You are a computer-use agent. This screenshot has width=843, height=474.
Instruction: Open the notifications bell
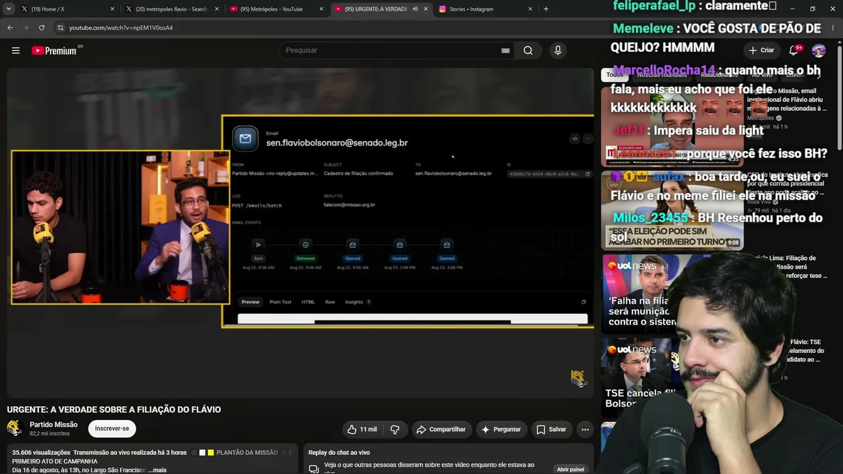(794, 51)
